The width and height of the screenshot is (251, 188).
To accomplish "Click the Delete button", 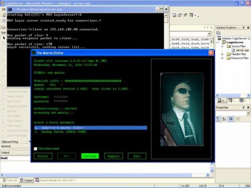I will point(43,156).
